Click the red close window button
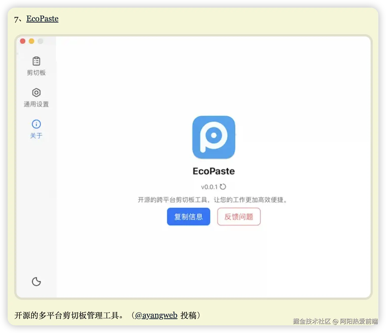The height and width of the screenshot is (333, 386). pyautogui.click(x=23, y=41)
